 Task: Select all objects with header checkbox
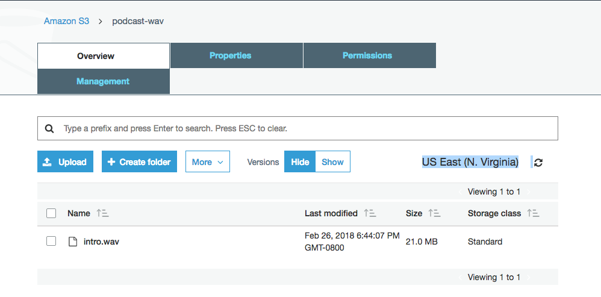pos(51,213)
